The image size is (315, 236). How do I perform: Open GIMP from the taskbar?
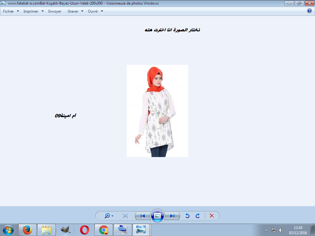(x=66, y=230)
